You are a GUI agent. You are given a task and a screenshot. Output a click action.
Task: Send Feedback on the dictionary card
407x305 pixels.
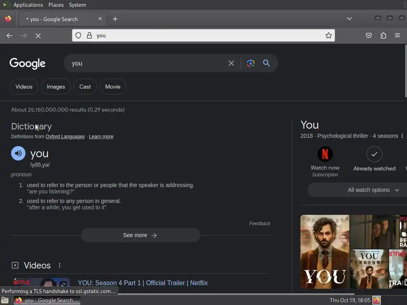pyautogui.click(x=260, y=224)
